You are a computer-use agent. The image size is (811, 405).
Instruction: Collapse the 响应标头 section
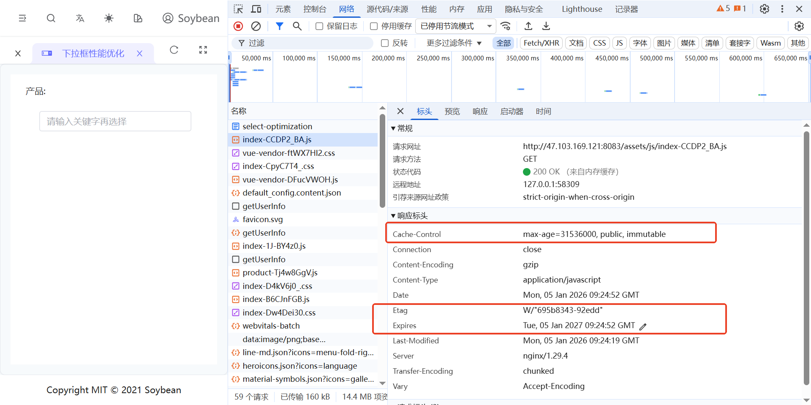pyautogui.click(x=392, y=215)
